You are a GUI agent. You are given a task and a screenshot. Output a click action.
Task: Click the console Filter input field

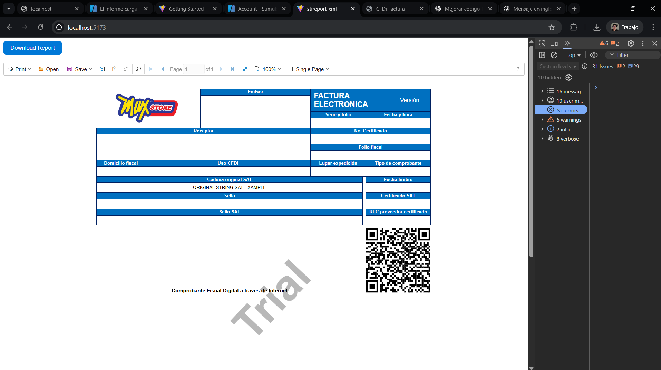(x=635, y=55)
